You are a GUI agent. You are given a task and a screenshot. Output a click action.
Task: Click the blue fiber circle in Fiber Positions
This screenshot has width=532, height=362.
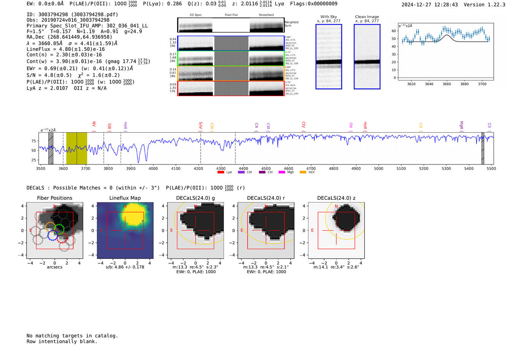point(53,235)
